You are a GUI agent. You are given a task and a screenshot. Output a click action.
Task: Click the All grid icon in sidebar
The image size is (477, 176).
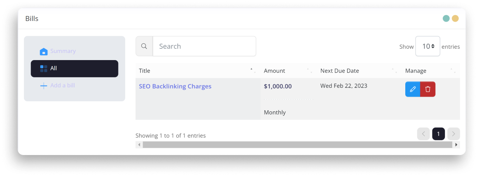tap(44, 69)
